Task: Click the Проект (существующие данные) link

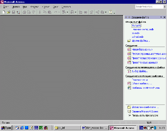Action: (x=149, y=58)
